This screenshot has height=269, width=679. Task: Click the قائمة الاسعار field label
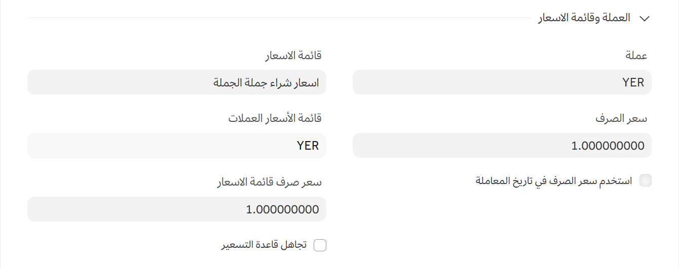[293, 56]
